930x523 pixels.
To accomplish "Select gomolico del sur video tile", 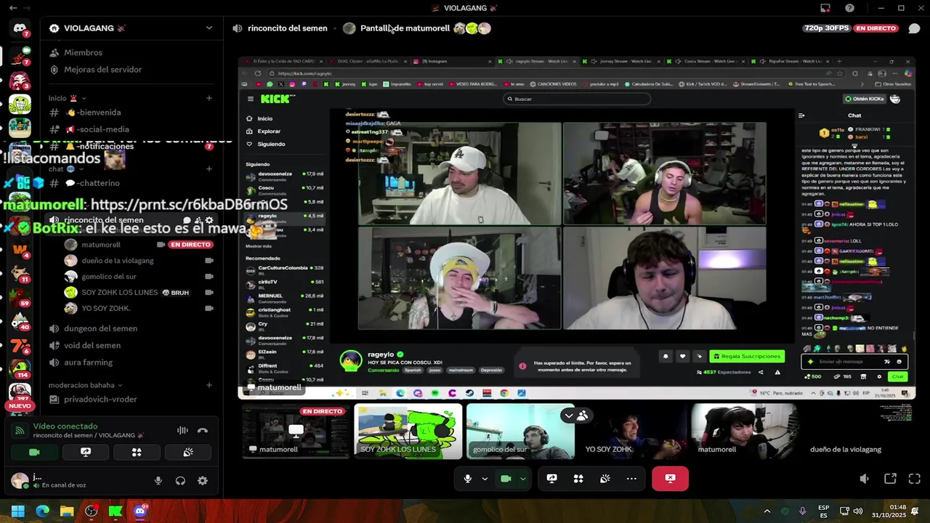I will [520, 431].
